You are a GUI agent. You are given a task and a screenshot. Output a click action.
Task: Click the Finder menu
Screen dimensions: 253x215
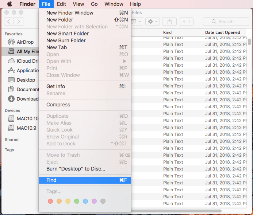click(27, 4)
